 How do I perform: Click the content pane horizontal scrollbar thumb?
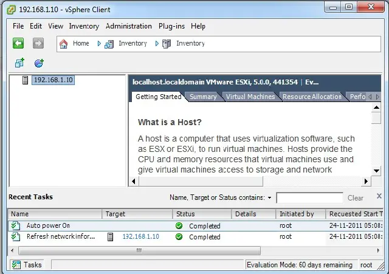pos(201,181)
